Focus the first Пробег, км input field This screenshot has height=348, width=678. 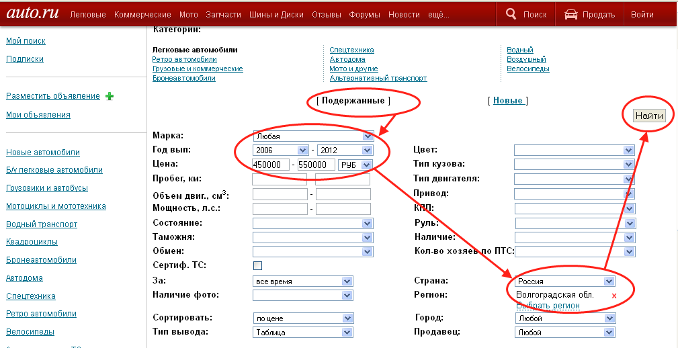280,179
